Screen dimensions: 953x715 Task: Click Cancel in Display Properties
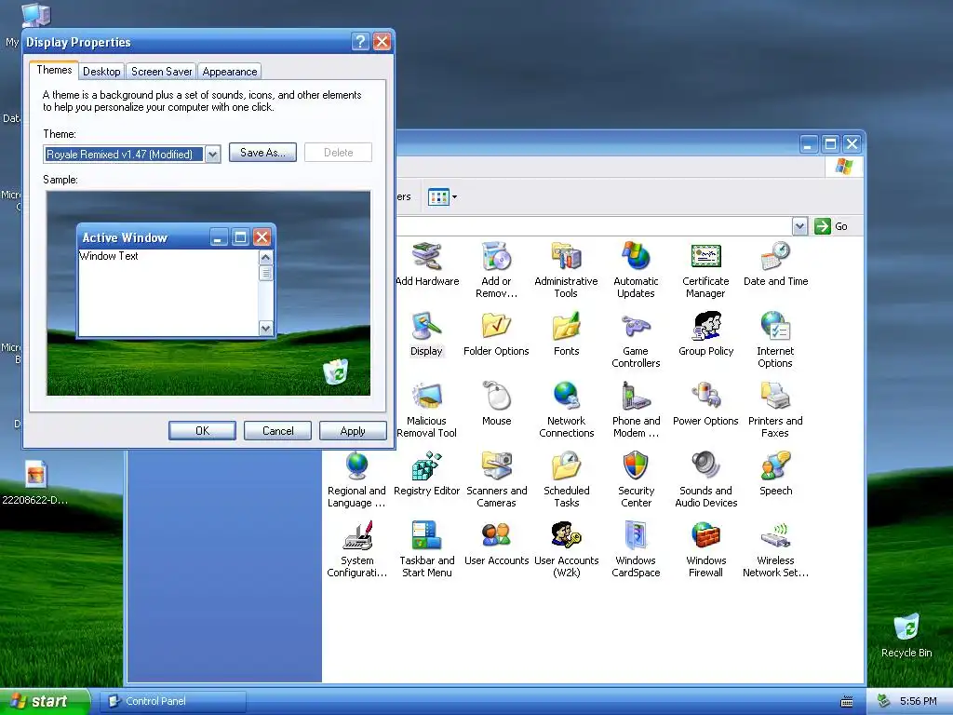click(277, 431)
